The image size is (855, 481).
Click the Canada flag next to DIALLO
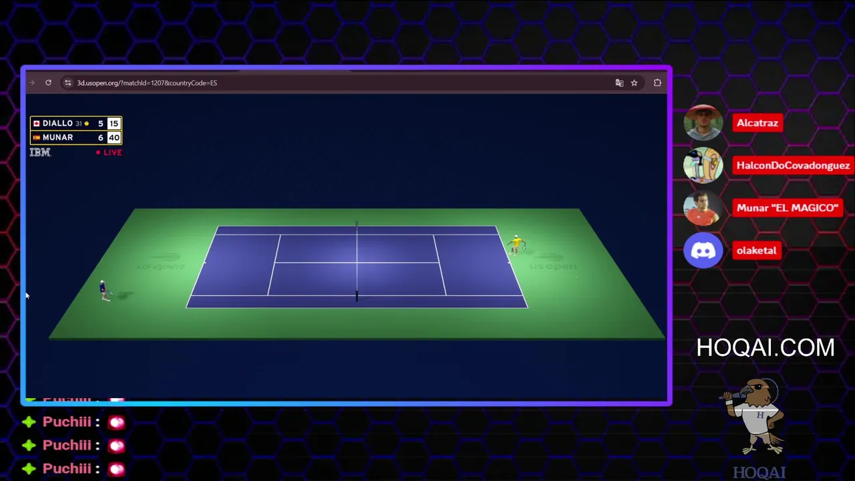(36, 124)
